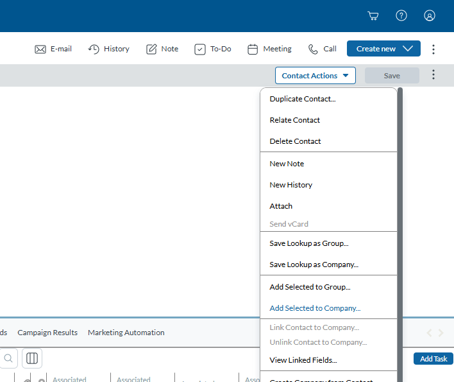Image resolution: width=454 pixels, height=382 pixels.
Task: Choose New History from menu
Action: [x=328, y=185]
